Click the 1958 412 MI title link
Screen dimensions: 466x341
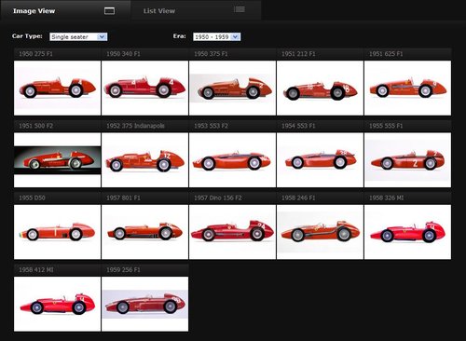point(36,270)
